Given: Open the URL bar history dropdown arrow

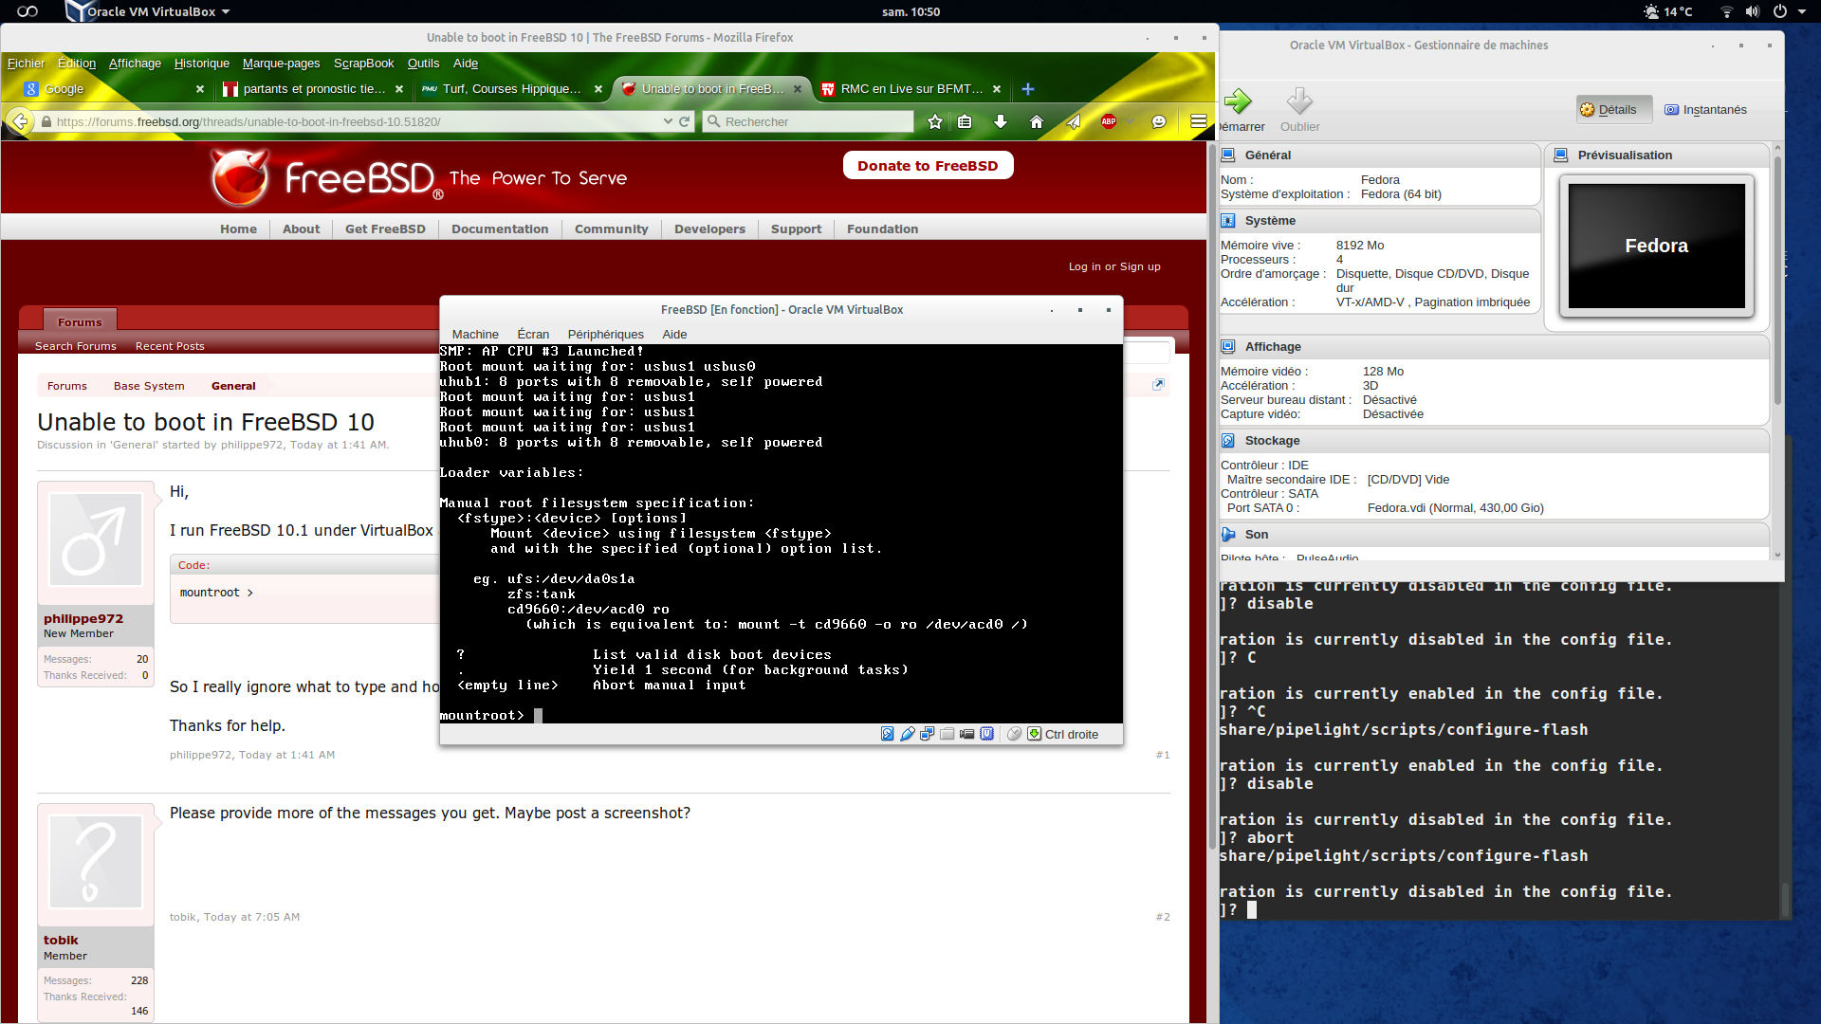Looking at the screenshot, I should (668, 121).
